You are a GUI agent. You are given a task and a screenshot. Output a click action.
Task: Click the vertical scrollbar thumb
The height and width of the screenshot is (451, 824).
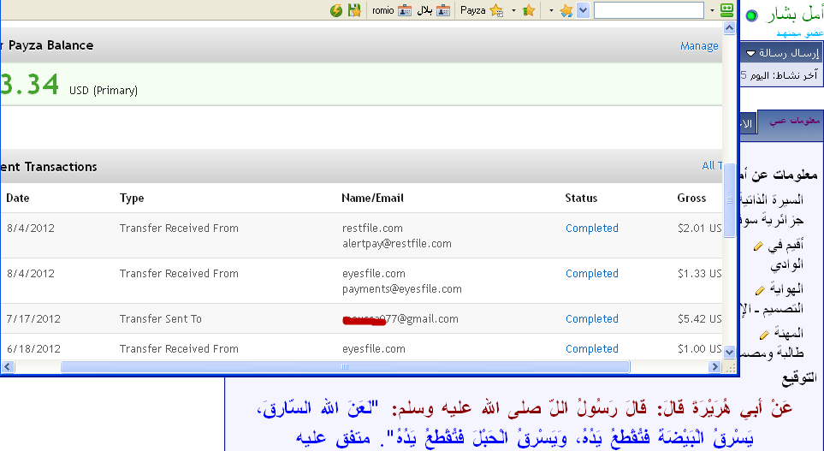coord(729,199)
